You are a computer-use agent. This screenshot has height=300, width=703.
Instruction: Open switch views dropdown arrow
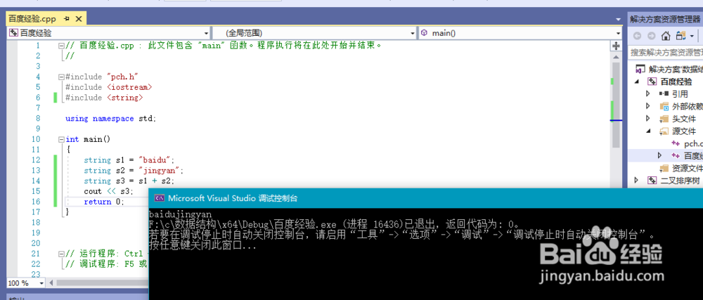[692, 36]
